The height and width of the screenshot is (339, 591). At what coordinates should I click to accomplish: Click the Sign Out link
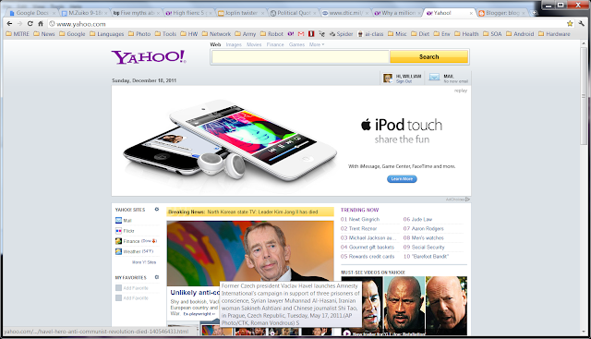pyautogui.click(x=404, y=81)
